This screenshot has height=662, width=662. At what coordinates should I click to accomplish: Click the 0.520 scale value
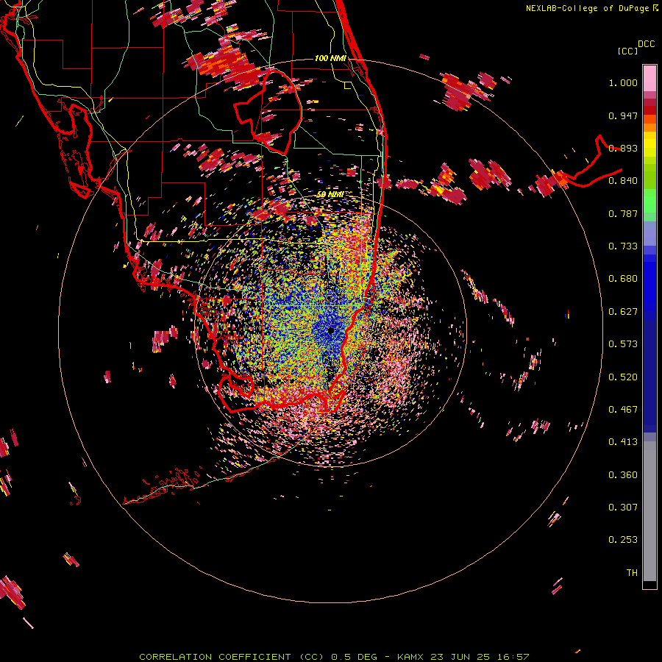point(623,377)
